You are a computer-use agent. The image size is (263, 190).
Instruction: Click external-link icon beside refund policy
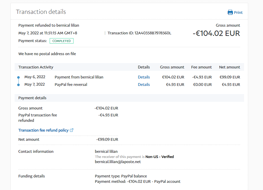click(72, 130)
